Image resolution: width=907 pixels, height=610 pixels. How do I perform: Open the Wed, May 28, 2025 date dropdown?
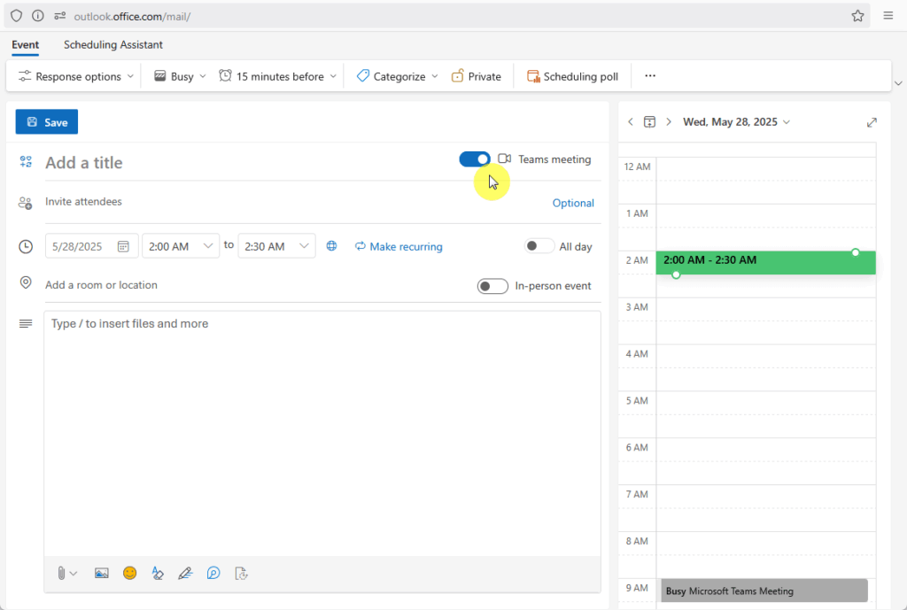pos(736,122)
